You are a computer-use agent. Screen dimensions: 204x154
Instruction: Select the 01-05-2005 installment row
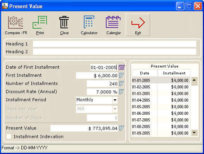(161, 107)
